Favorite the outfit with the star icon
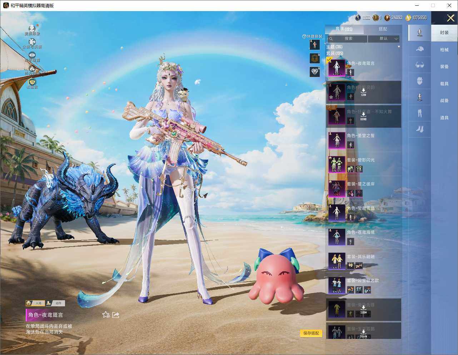458x355 pixels. tap(106, 315)
